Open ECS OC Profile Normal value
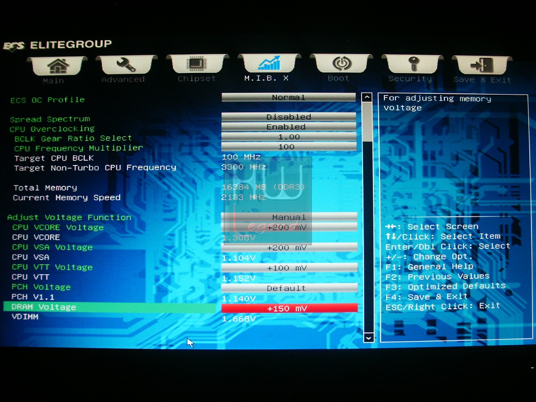This screenshot has width=536, height=402. tap(289, 97)
